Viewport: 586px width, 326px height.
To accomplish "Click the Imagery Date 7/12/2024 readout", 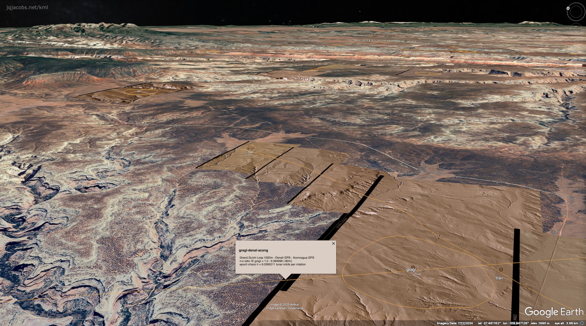I will 455,323.
